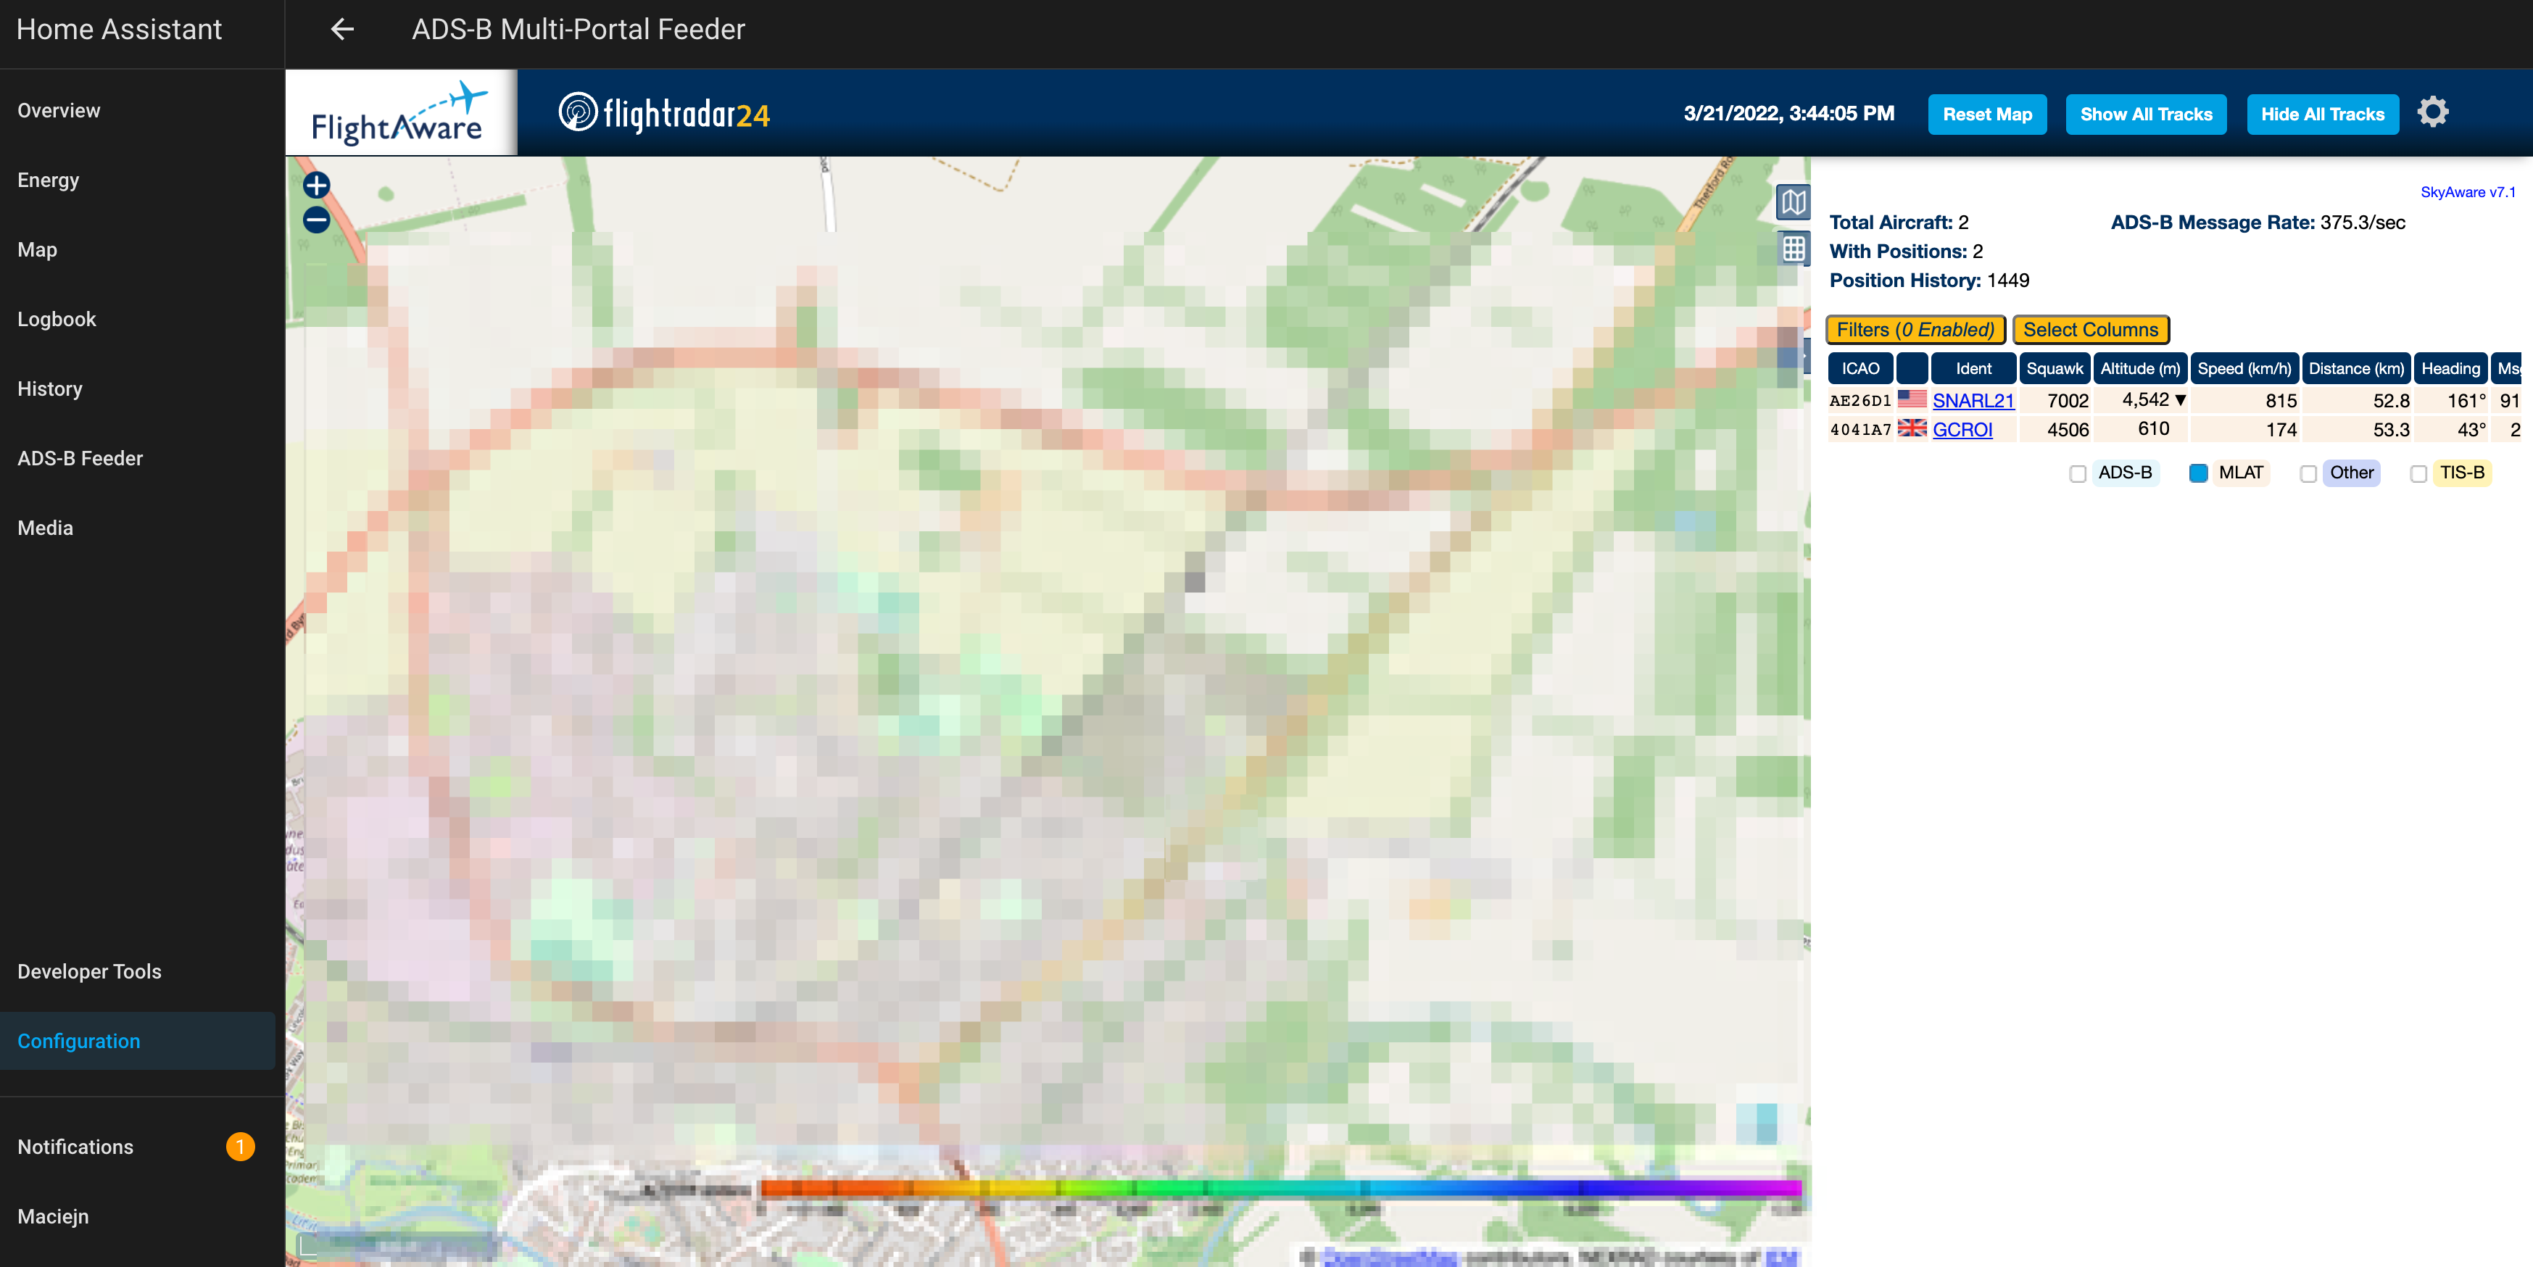Expand the Filters (0 Enabled) panel
Viewport: 2533px width, 1267px height.
pyautogui.click(x=1915, y=329)
